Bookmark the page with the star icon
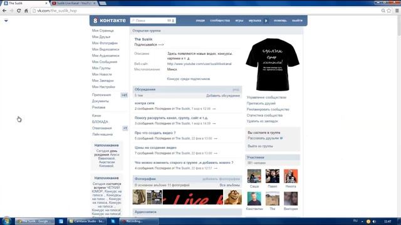 389,11
